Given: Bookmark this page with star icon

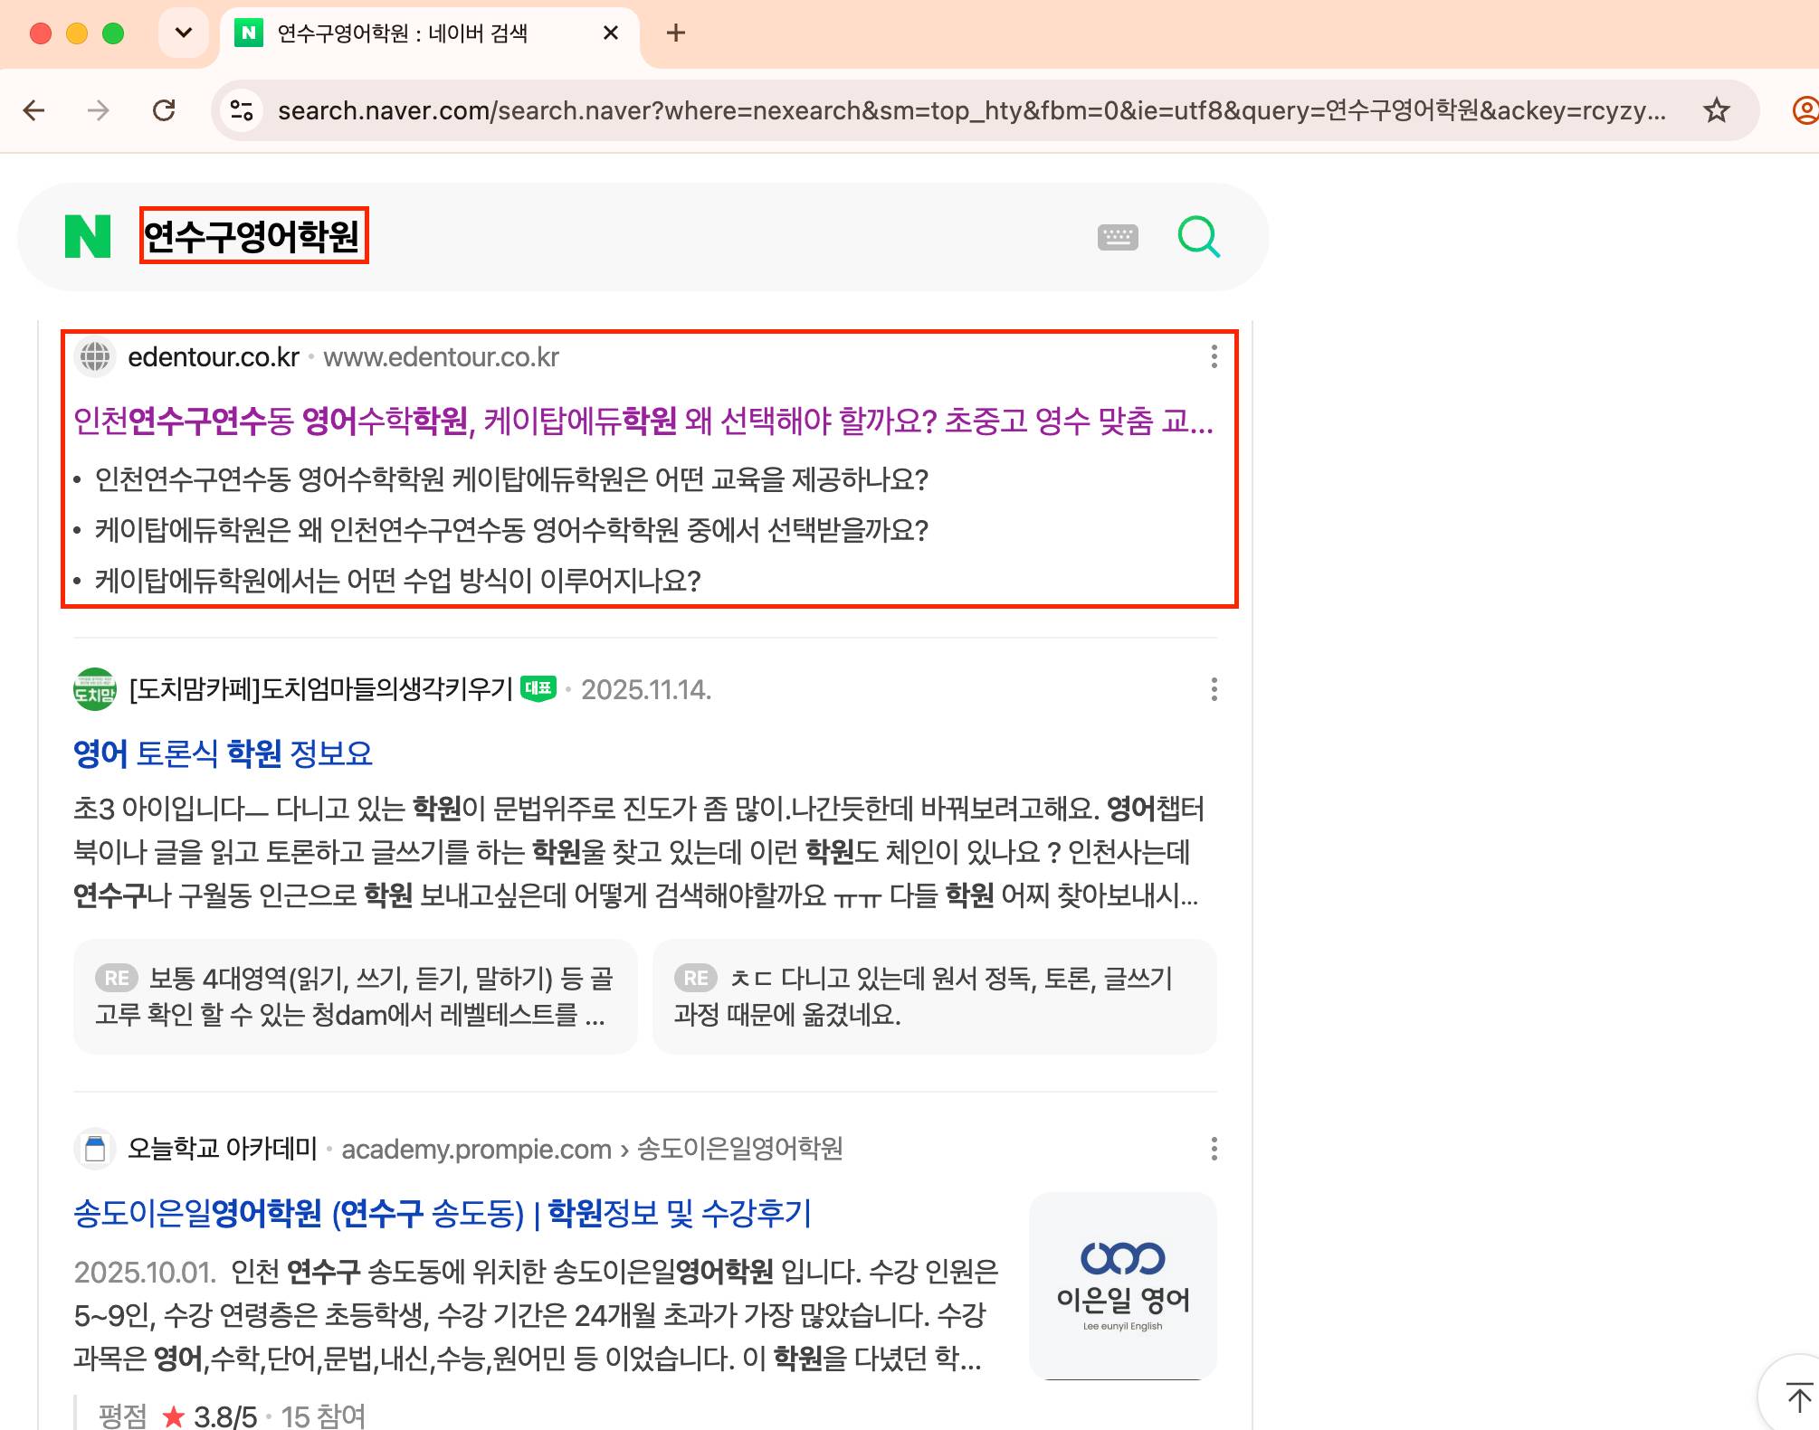Looking at the screenshot, I should click(1716, 110).
